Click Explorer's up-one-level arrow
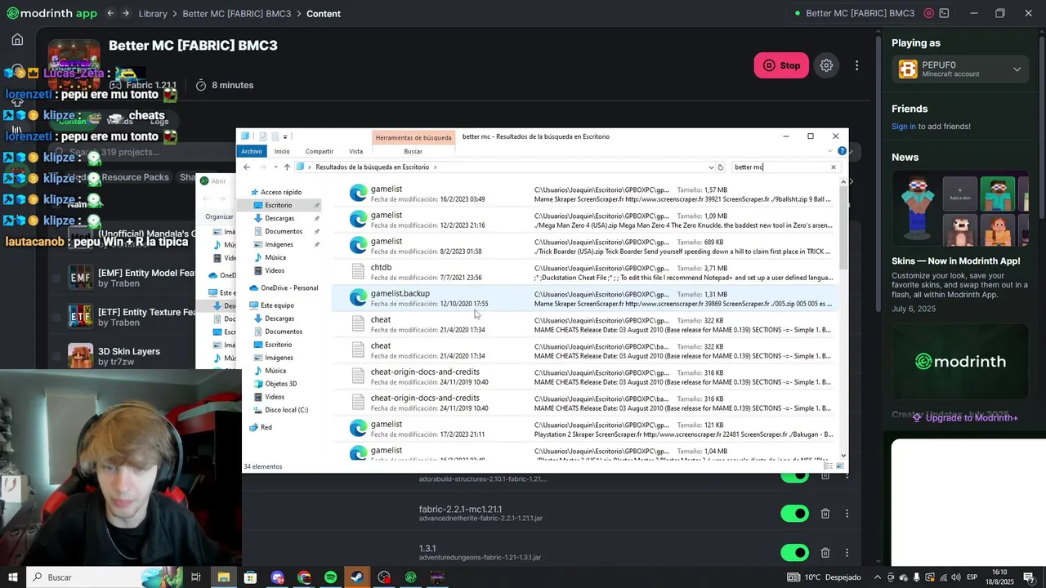This screenshot has width=1046, height=588. point(287,167)
